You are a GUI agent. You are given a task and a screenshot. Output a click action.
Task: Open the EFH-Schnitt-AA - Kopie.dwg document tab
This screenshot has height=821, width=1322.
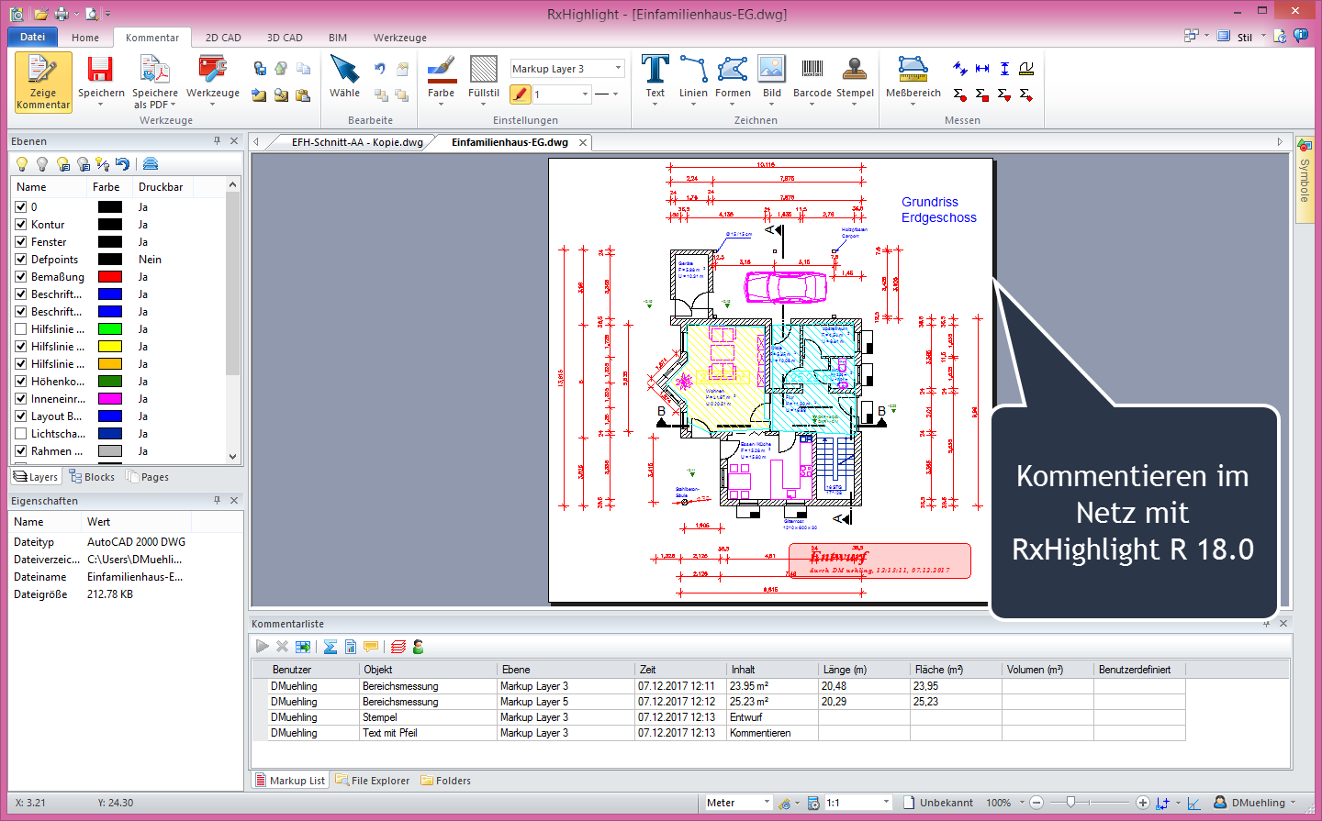pos(357,142)
